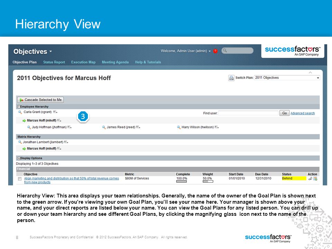Select the Objective Plan tab

click(x=25, y=62)
